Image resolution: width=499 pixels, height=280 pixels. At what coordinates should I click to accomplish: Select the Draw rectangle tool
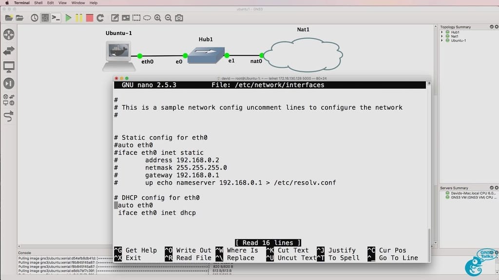click(136, 18)
